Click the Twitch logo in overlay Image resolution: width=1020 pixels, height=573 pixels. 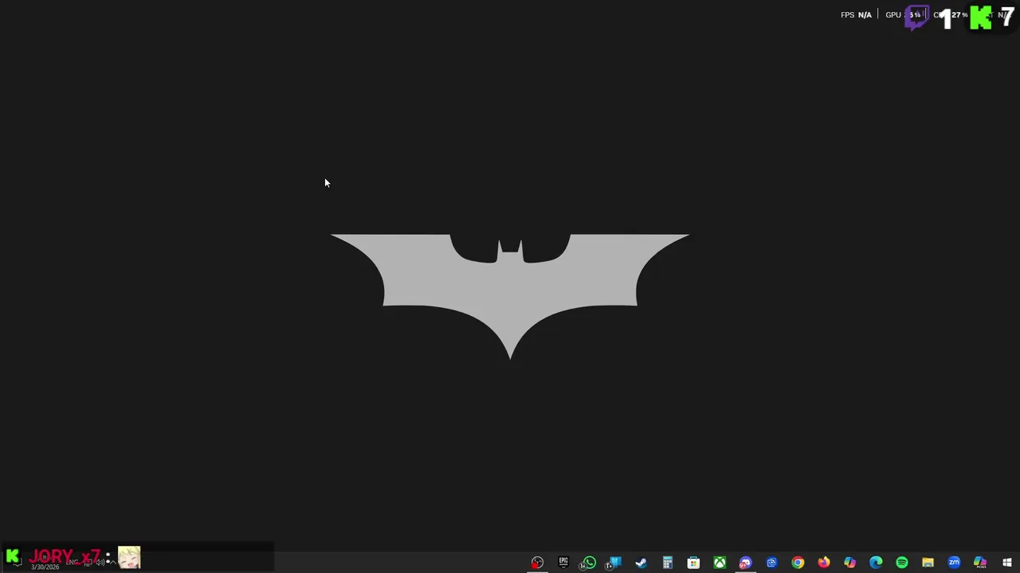(x=916, y=17)
